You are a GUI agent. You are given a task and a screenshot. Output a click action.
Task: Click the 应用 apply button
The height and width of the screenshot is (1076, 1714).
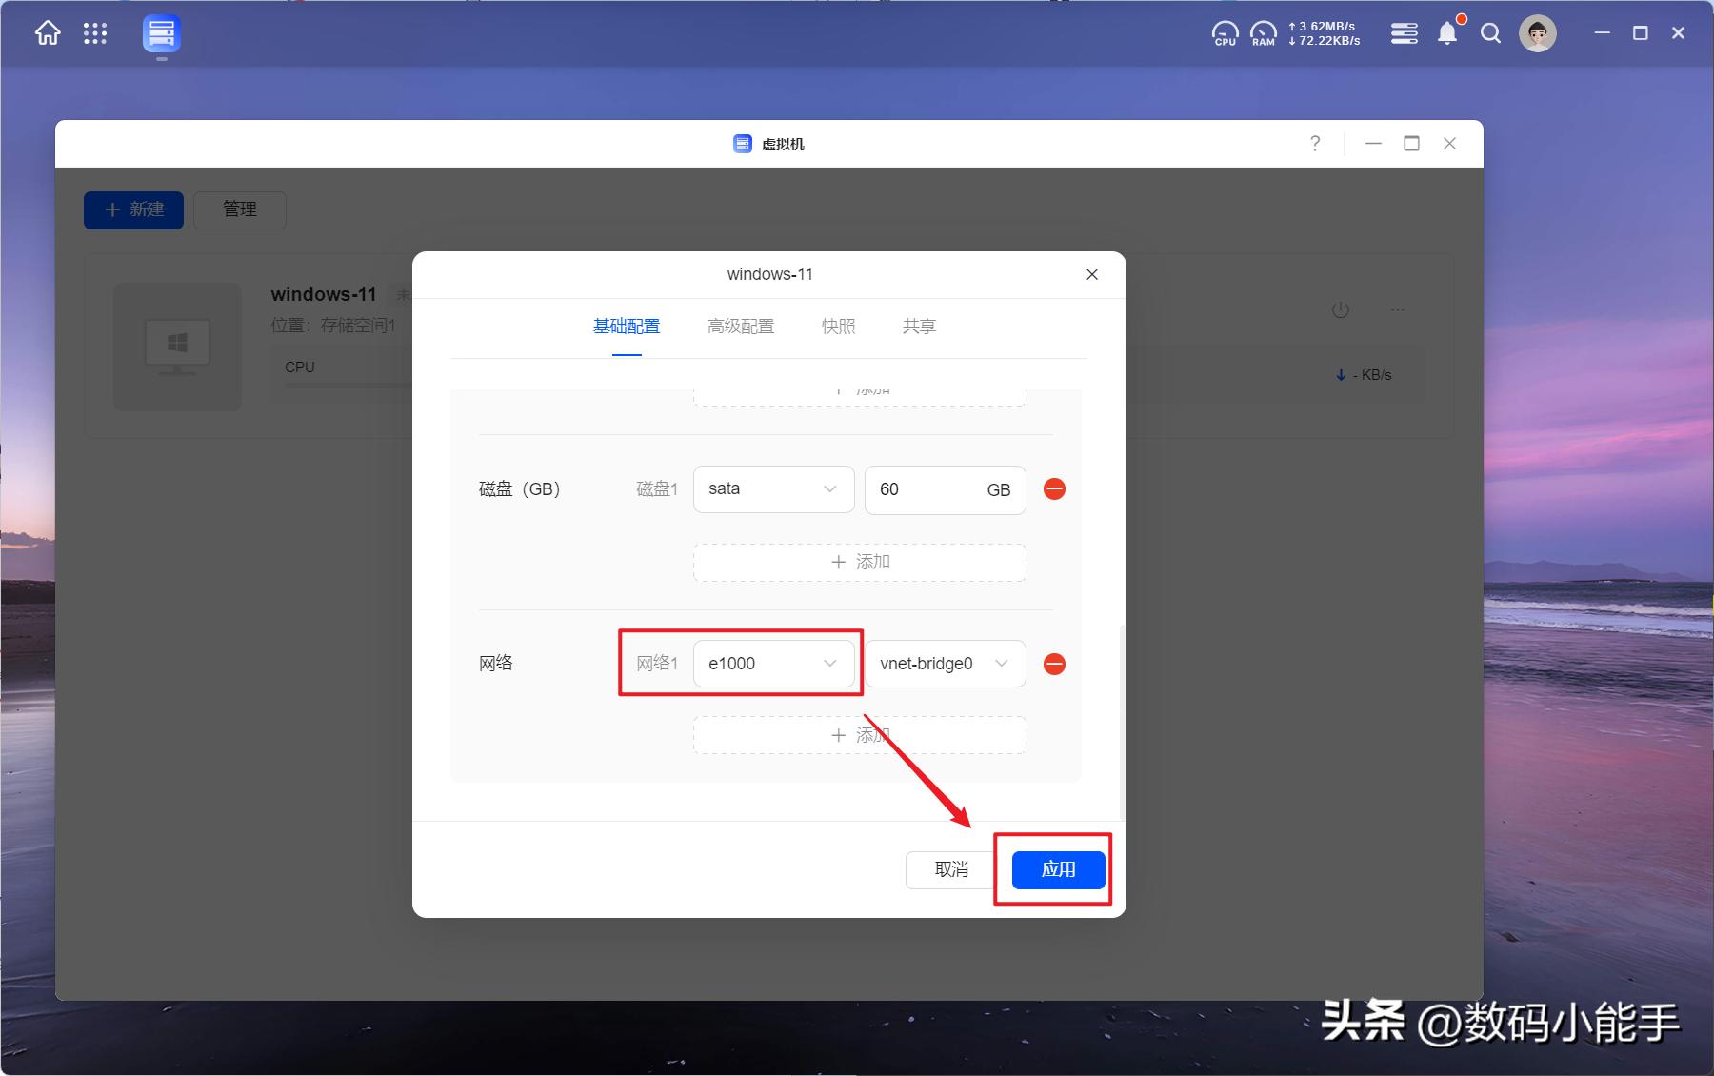1058,869
